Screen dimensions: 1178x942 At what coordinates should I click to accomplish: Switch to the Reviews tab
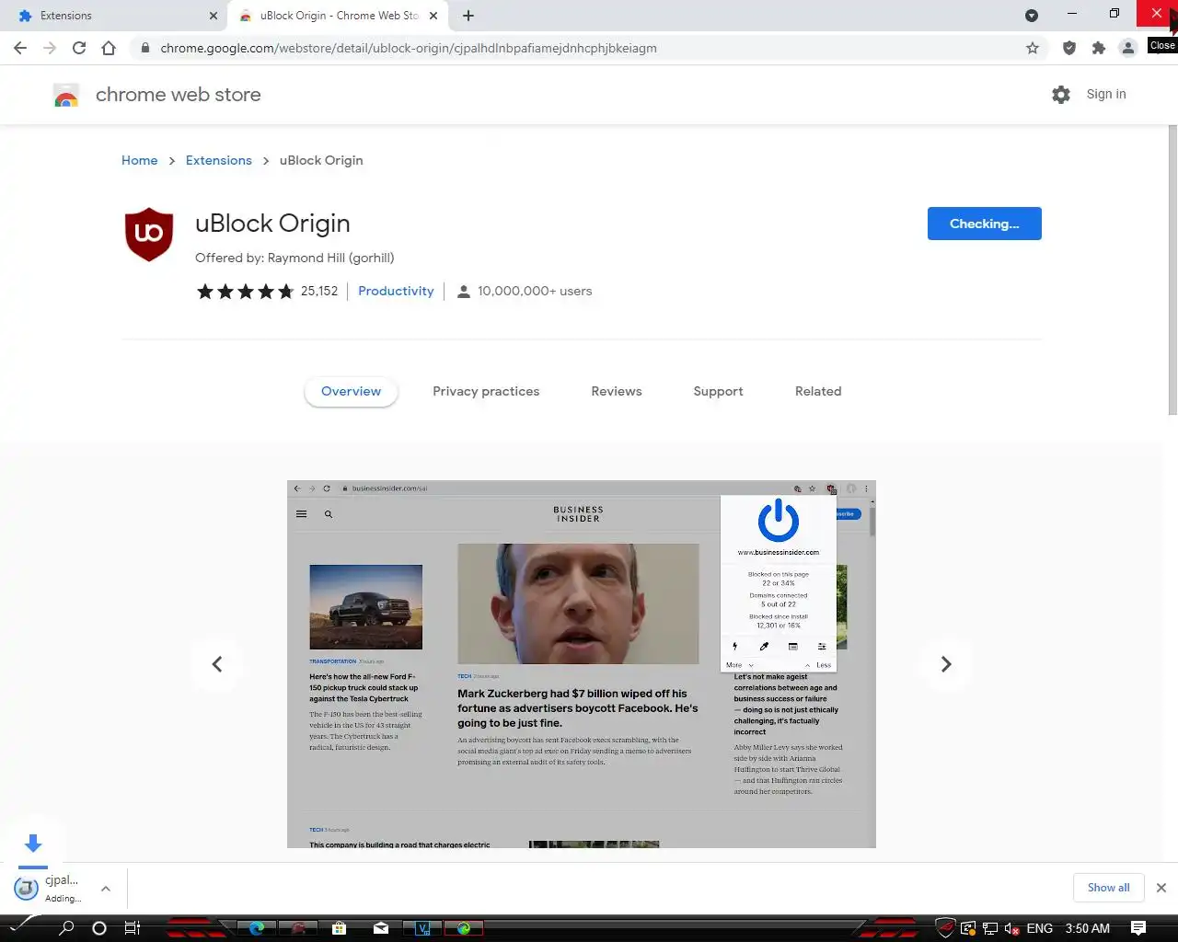pyautogui.click(x=617, y=391)
